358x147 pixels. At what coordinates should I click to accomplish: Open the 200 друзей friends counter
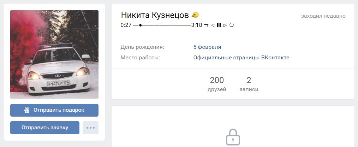point(217,84)
